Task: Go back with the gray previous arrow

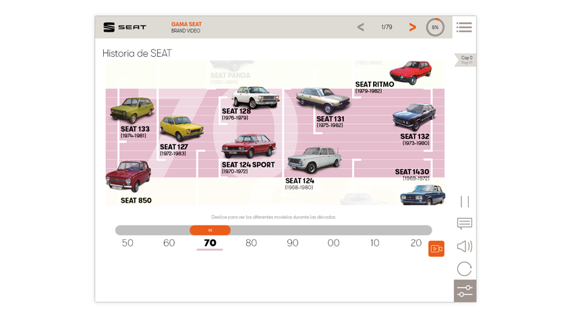Action: 360,28
